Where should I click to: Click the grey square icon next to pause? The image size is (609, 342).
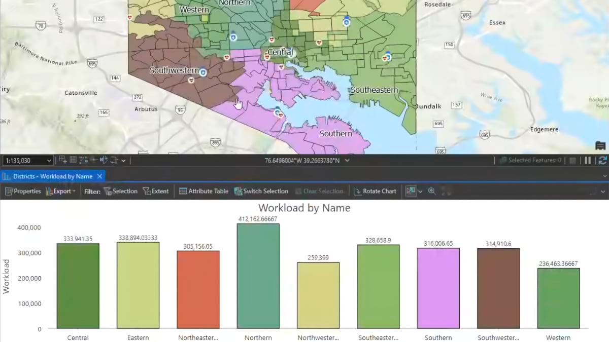pyautogui.click(x=572, y=161)
